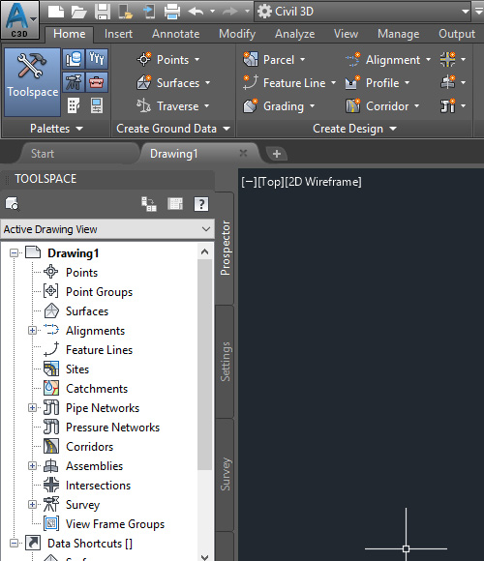This screenshot has height=561, width=484.
Task: Collapse the Drawing1 tree node
Action: tap(14, 253)
